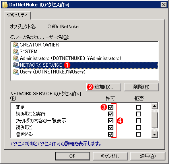
Task: Select the Administrators group icon
Action: pyautogui.click(x=16, y=58)
